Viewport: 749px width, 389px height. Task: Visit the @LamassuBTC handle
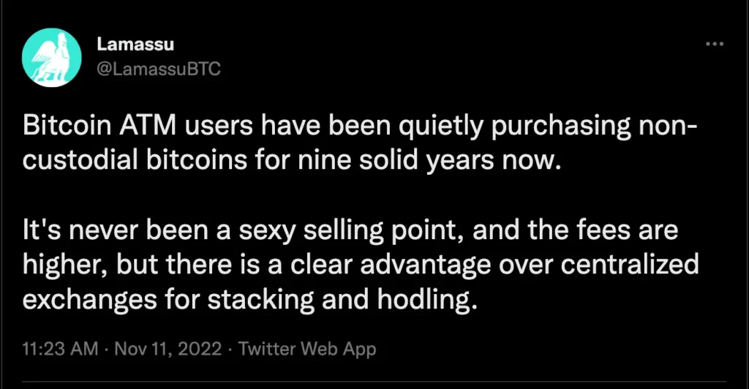[x=159, y=69]
